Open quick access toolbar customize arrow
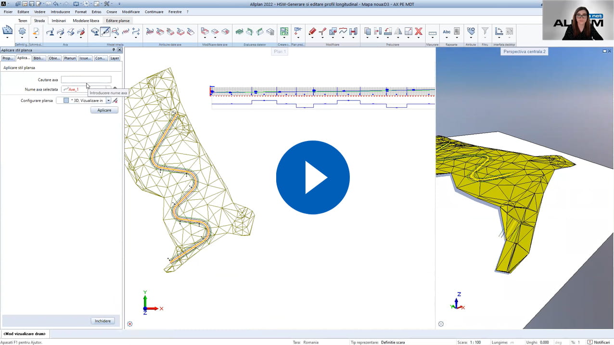The image size is (614, 345). pyautogui.click(x=120, y=4)
